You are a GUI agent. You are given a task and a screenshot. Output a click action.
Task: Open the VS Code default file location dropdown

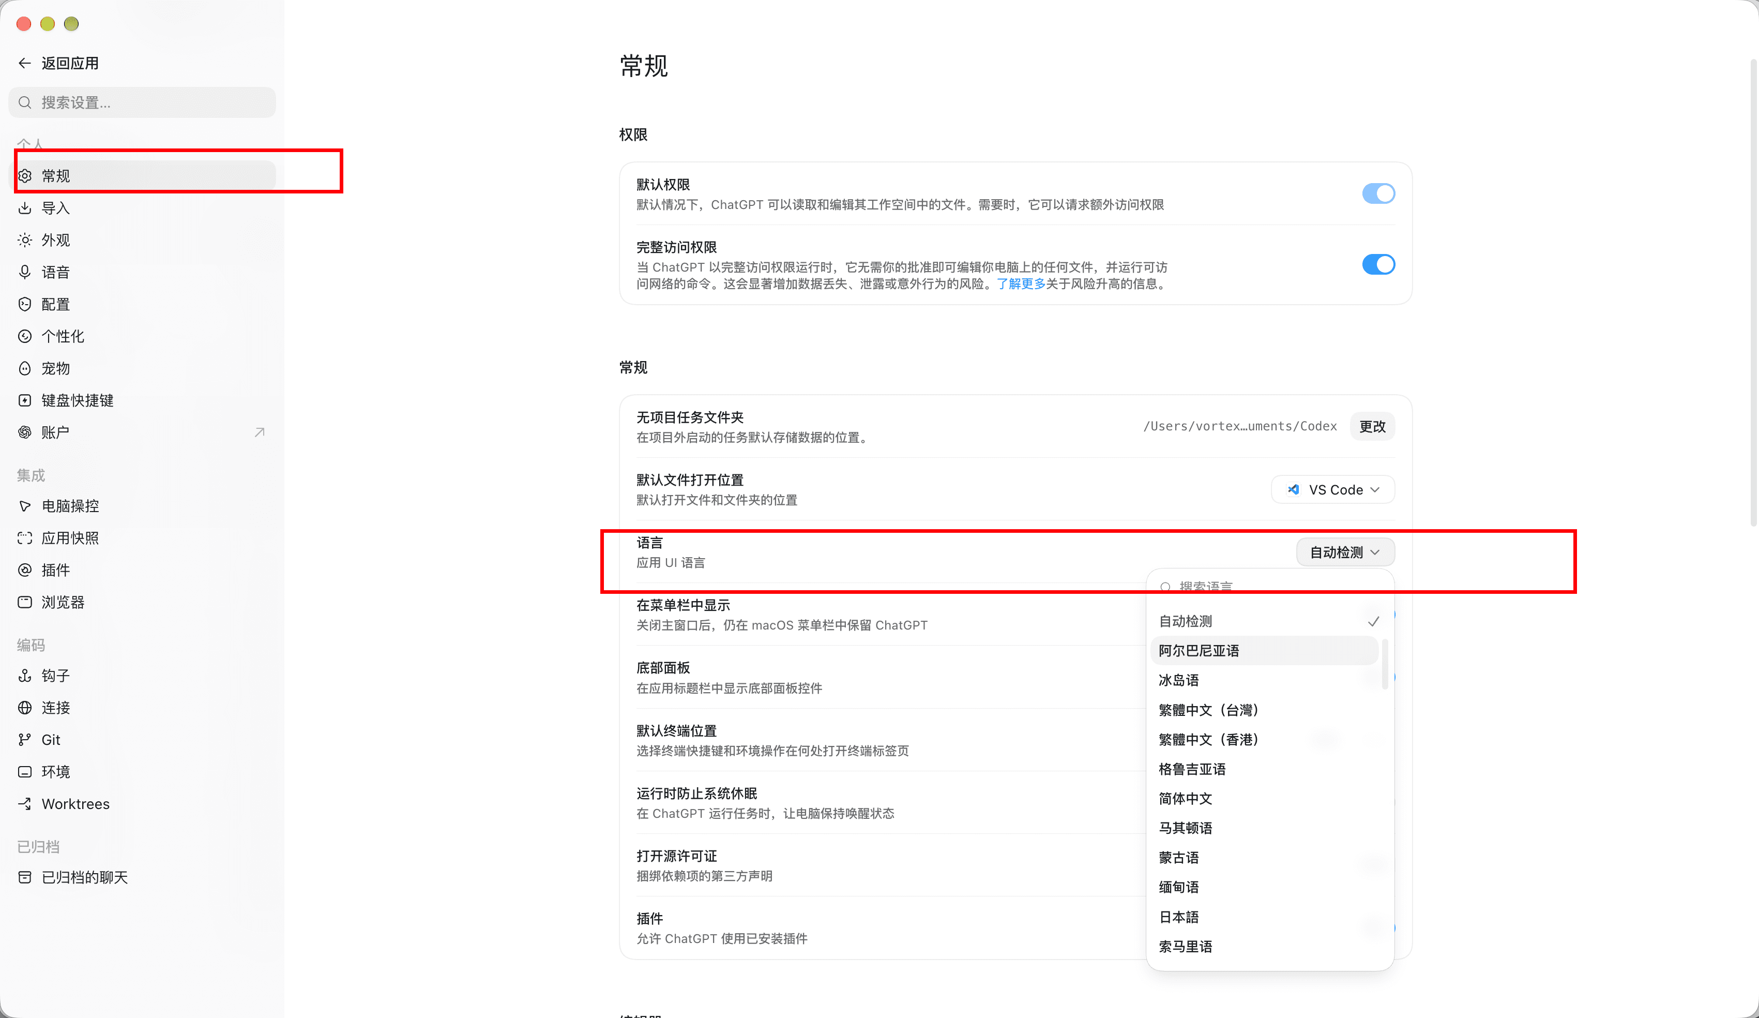[x=1332, y=489]
